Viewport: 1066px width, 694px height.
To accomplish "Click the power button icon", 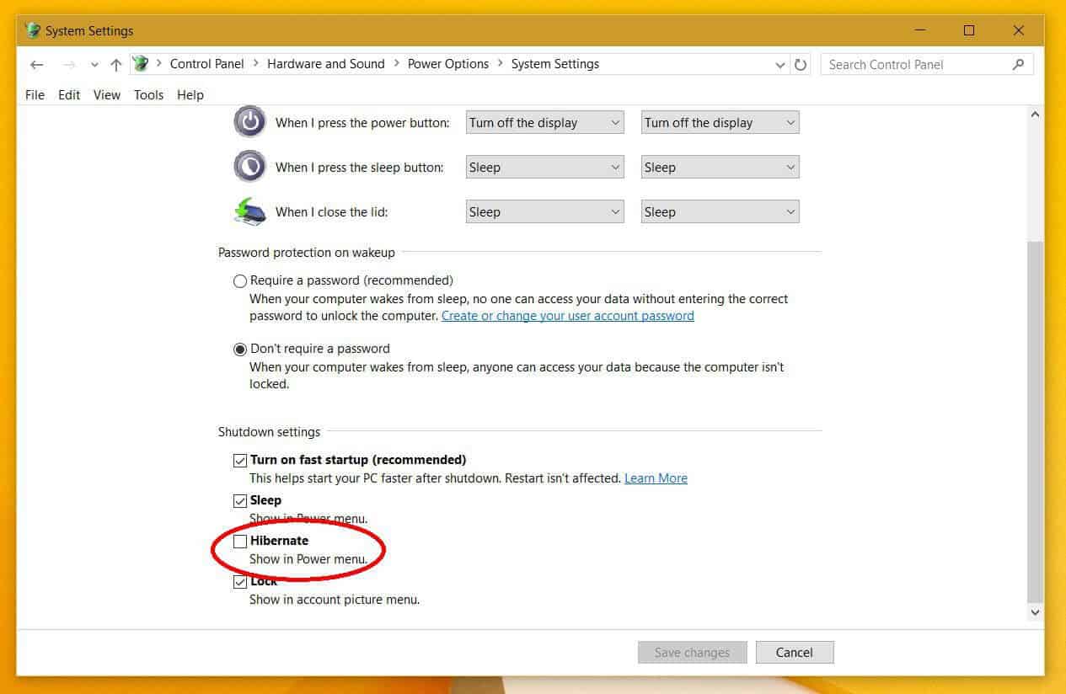I will tap(249, 122).
